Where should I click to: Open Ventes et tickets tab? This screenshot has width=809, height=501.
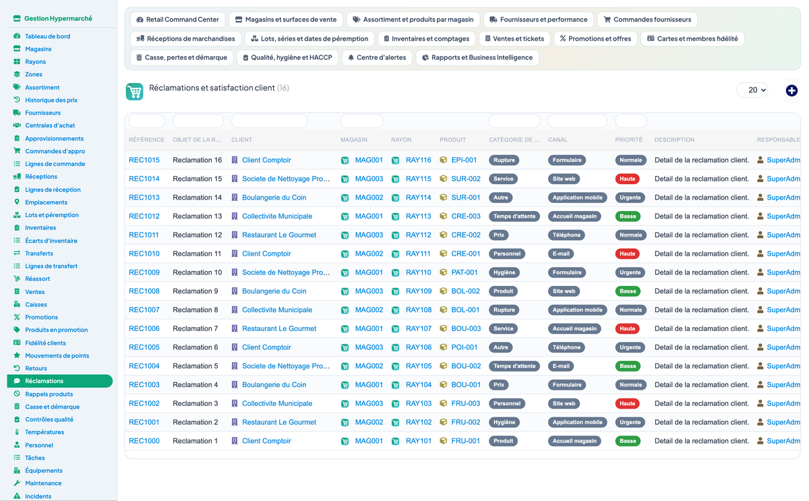tap(514, 38)
